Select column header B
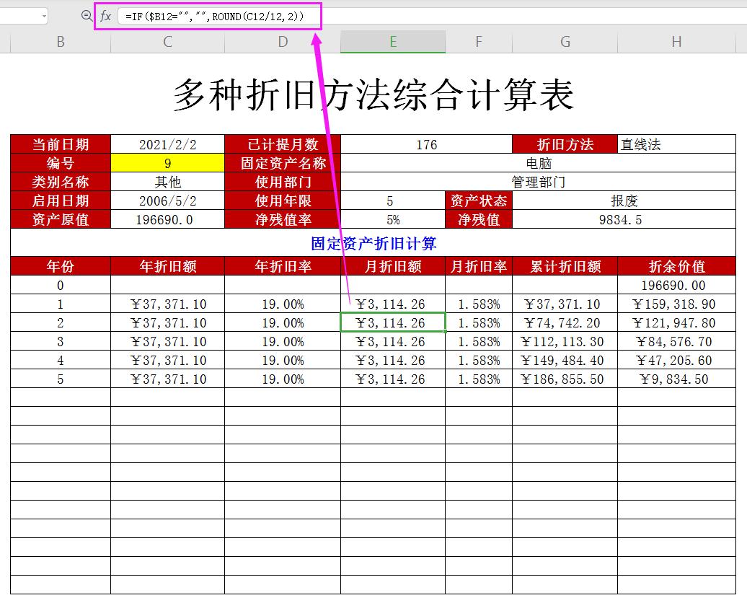 [60, 42]
